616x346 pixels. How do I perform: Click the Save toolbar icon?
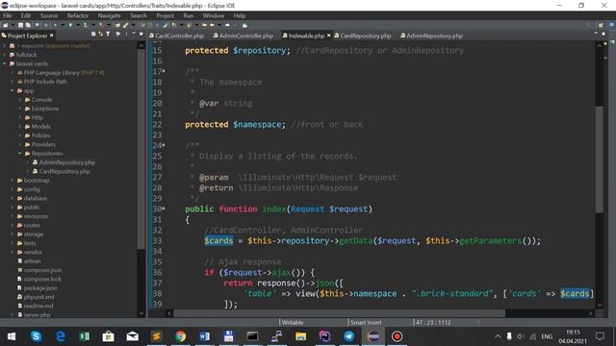[x=21, y=25]
